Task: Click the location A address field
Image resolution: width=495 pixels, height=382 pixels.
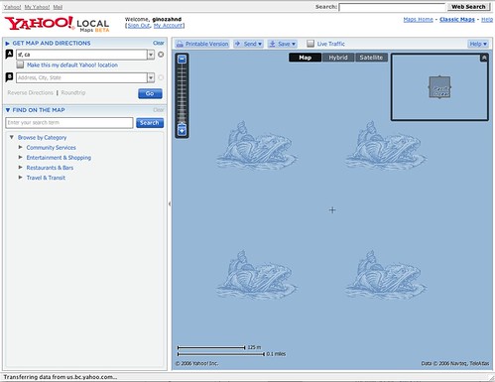Action: (x=81, y=55)
